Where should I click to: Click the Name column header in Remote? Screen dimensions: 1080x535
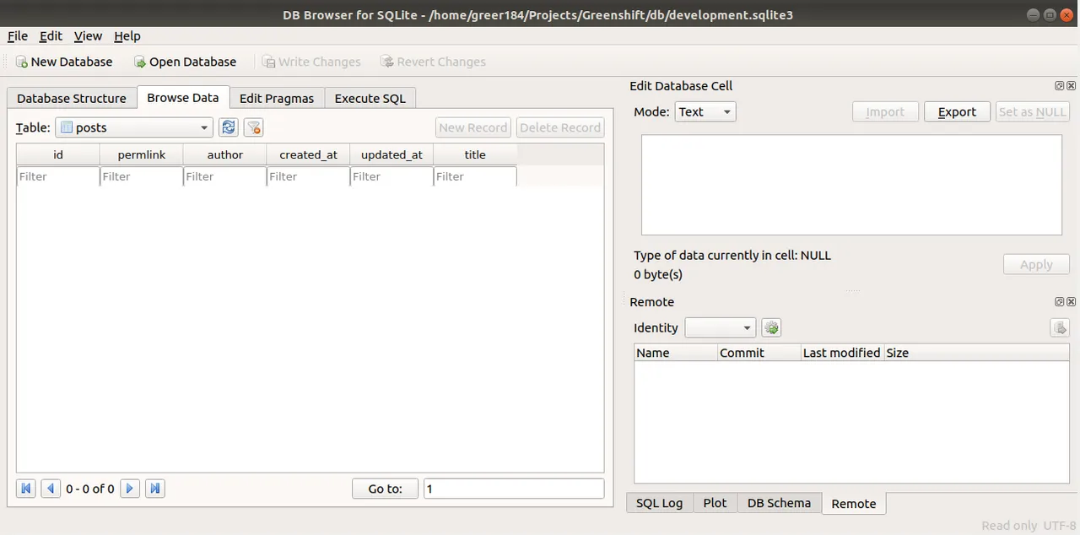tap(676, 353)
